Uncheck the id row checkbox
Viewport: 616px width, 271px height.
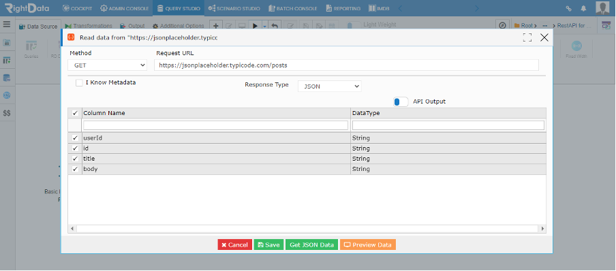pyautogui.click(x=75, y=148)
